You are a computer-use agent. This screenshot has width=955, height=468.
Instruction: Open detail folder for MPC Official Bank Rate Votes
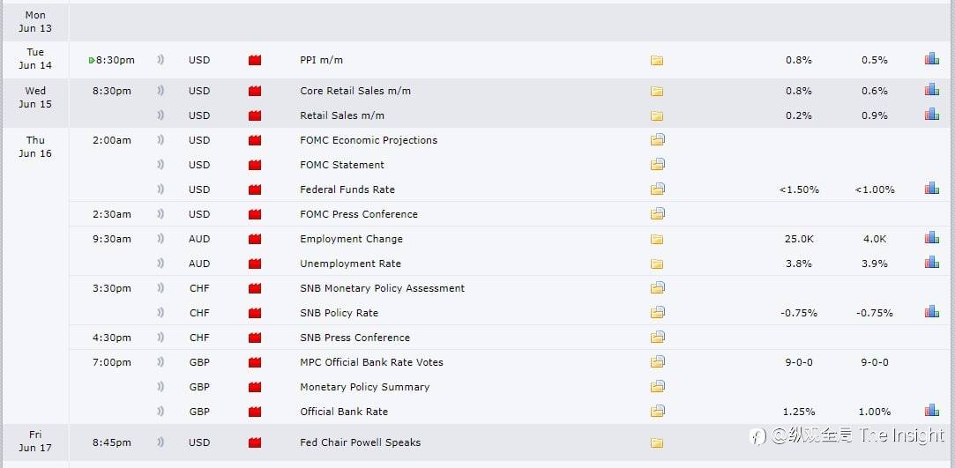click(657, 362)
